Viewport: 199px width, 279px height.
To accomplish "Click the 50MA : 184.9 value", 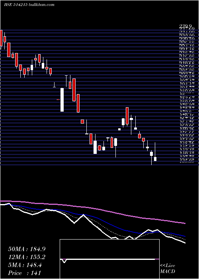I will point(27,249).
